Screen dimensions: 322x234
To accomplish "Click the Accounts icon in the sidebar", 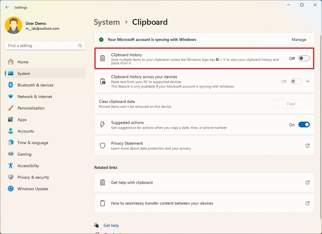I will pos(11,131).
